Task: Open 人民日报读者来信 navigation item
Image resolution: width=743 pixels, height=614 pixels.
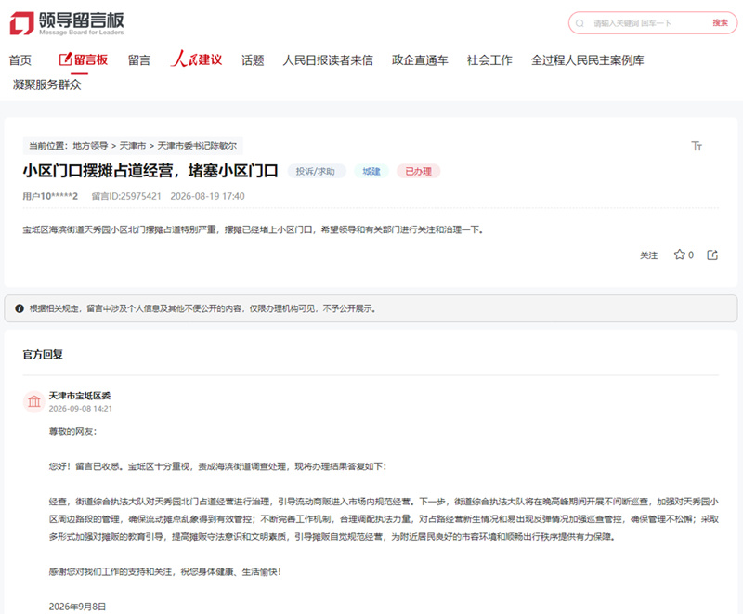Action: pos(328,60)
